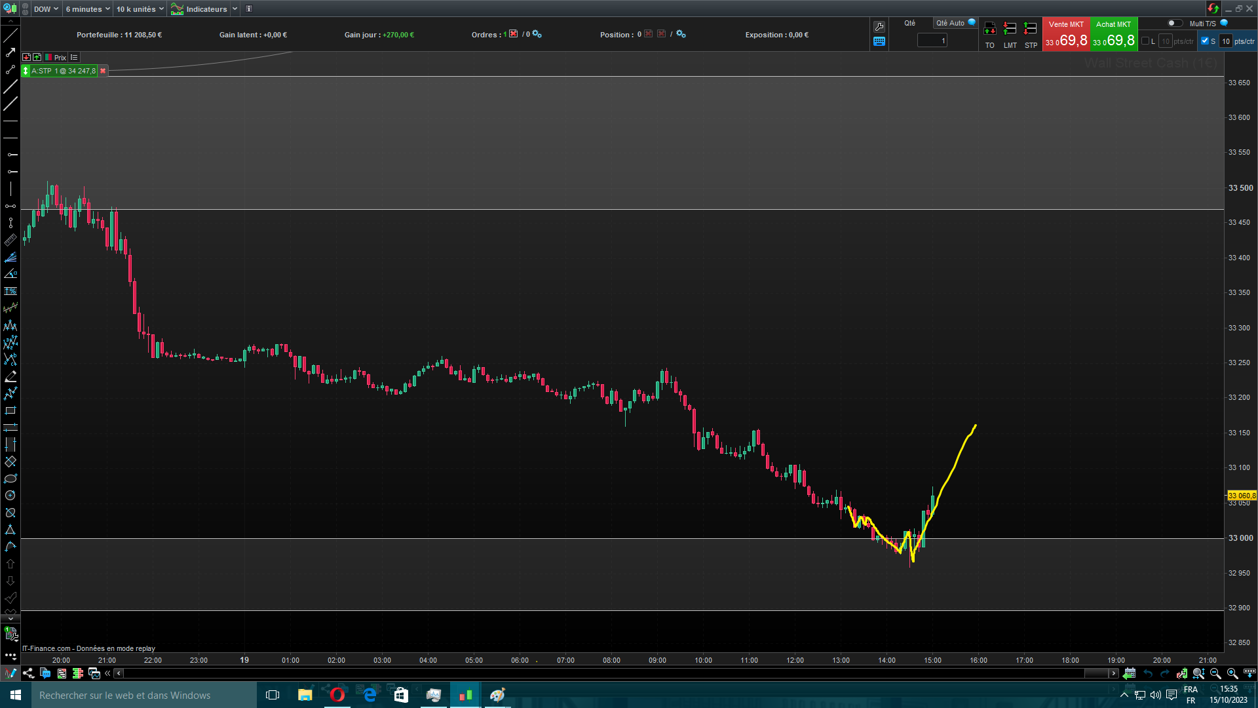Click the Qté Auto tab
Viewport: 1258px width, 708px height.
tap(951, 23)
